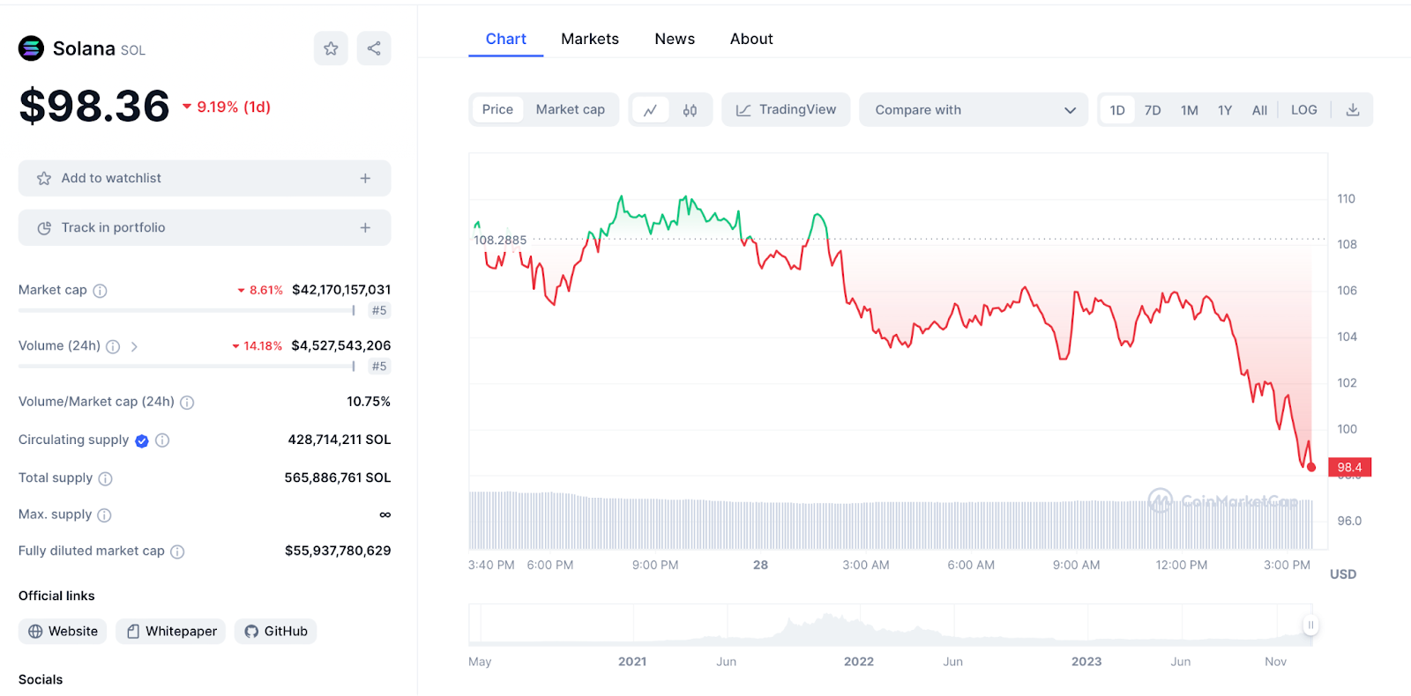Select All time range
Image resolution: width=1411 pixels, height=696 pixels.
[1259, 110]
